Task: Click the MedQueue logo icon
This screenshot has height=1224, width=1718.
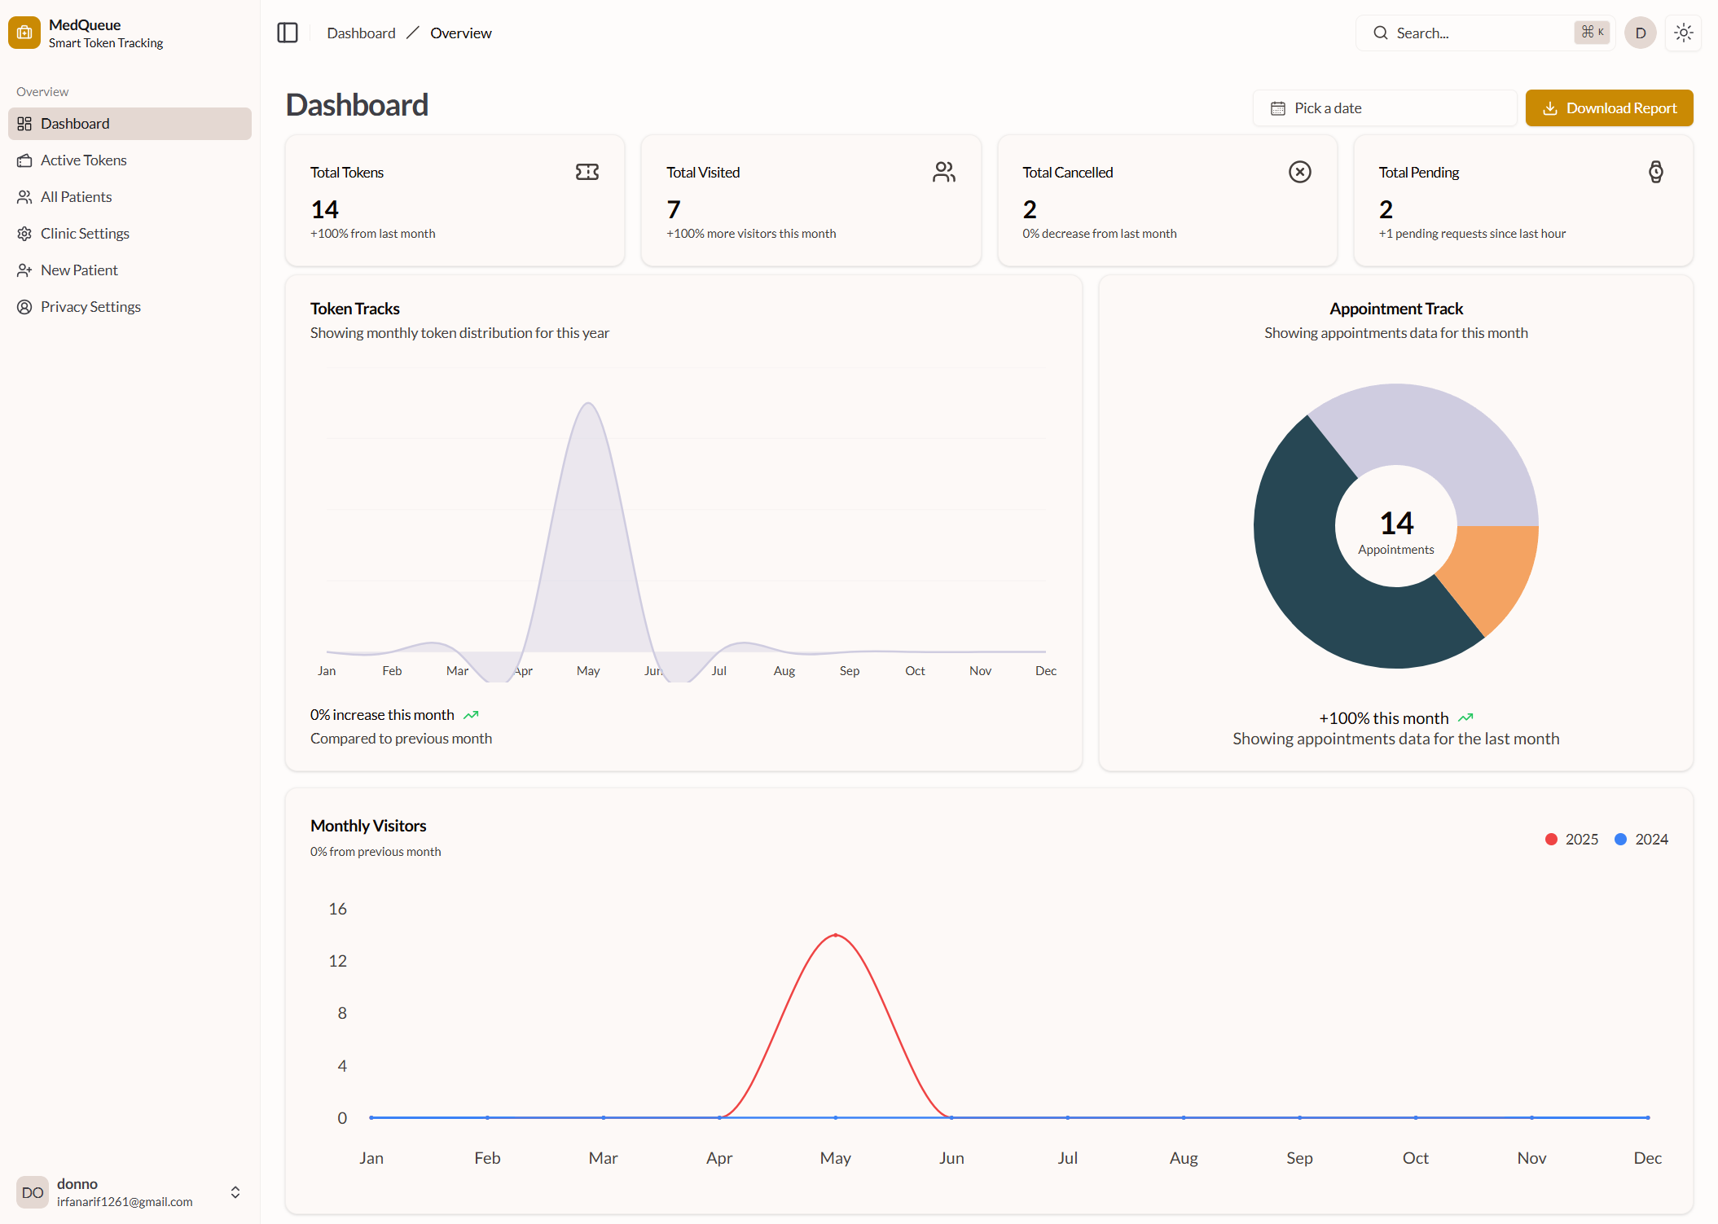Action: point(24,33)
